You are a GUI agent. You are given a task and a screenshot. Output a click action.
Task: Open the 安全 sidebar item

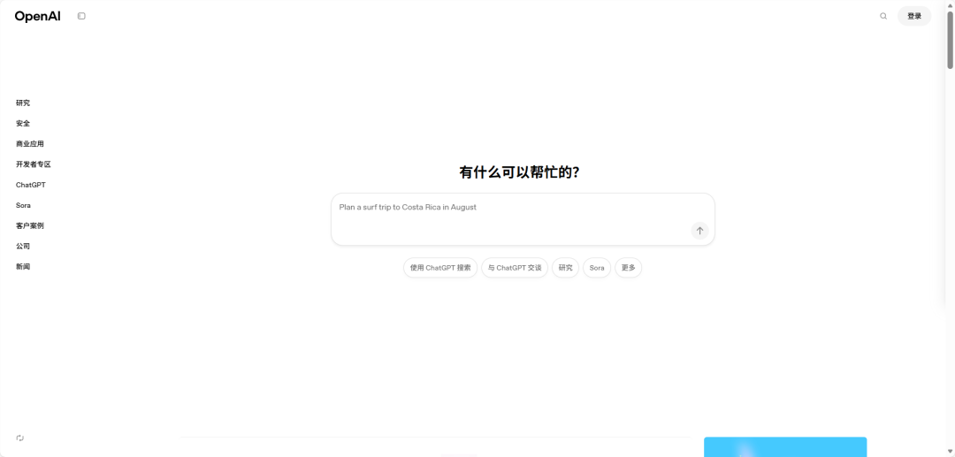point(23,124)
